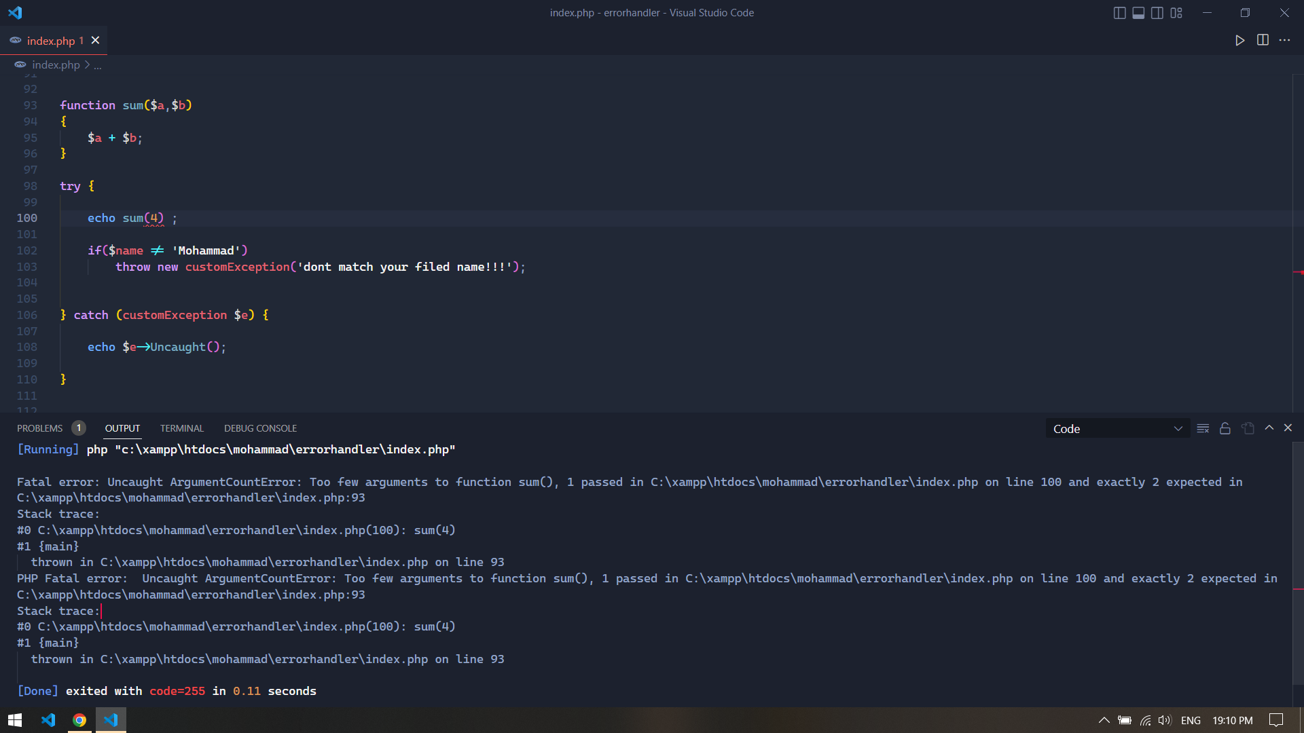Collapse the Output panel with the chevron
The height and width of the screenshot is (733, 1304).
[x=1288, y=428]
